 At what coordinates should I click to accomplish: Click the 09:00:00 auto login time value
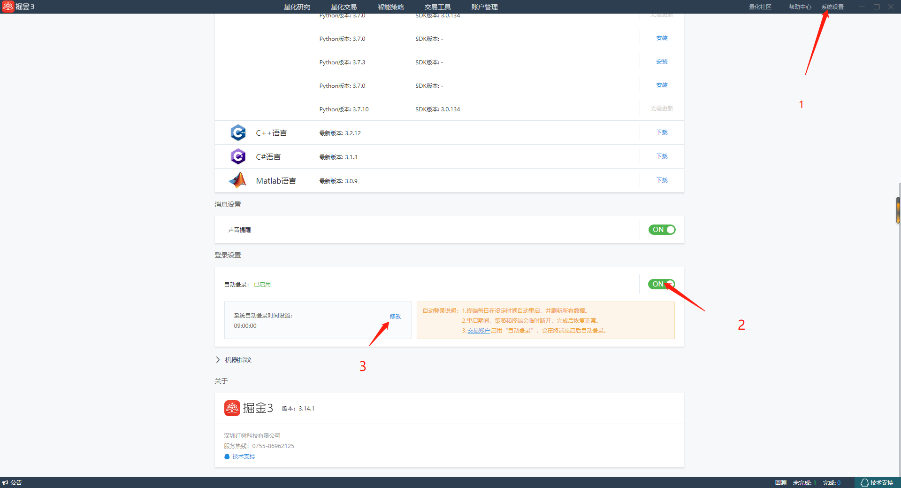click(x=245, y=326)
